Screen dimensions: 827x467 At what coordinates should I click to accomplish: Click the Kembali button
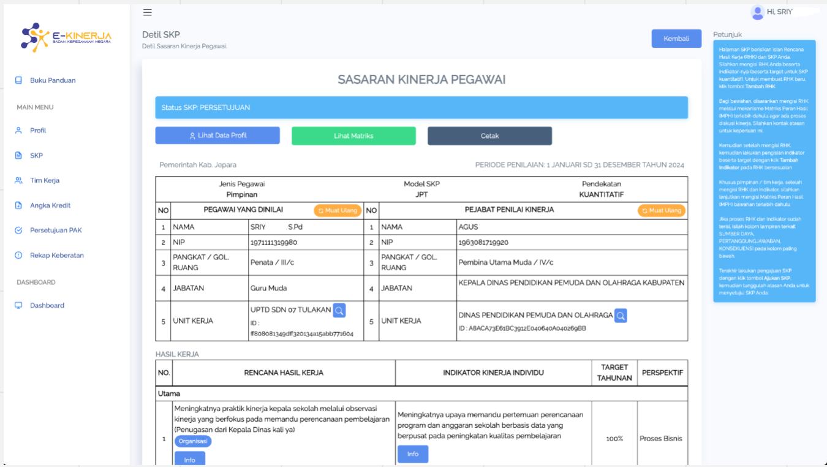[676, 38]
